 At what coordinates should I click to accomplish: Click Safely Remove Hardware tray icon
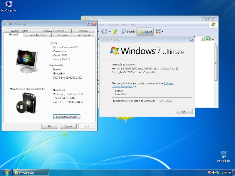click(x=218, y=173)
